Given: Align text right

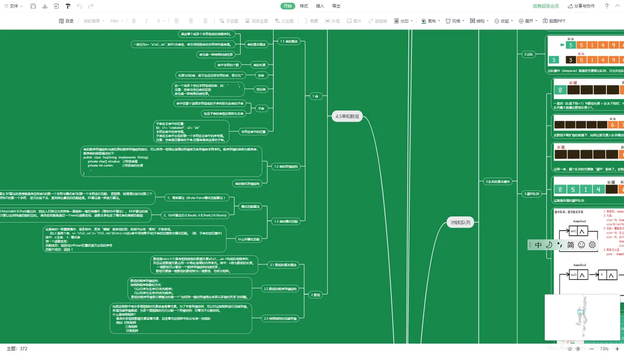Looking at the screenshot, I should coord(205,21).
